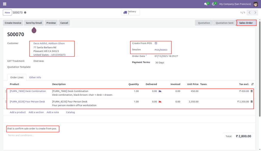
Task: Open the messages icon with badge 6
Action: [x=205, y=4]
